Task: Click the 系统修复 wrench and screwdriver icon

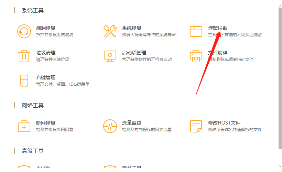Action: click(x=110, y=31)
